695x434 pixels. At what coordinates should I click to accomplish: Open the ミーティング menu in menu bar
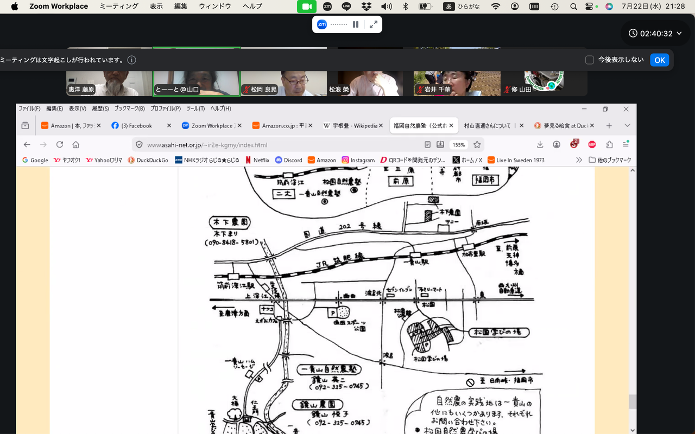119,7
